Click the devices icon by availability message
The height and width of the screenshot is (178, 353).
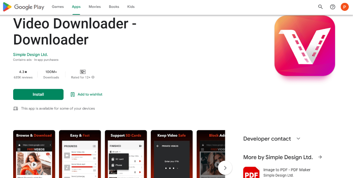coord(15,109)
